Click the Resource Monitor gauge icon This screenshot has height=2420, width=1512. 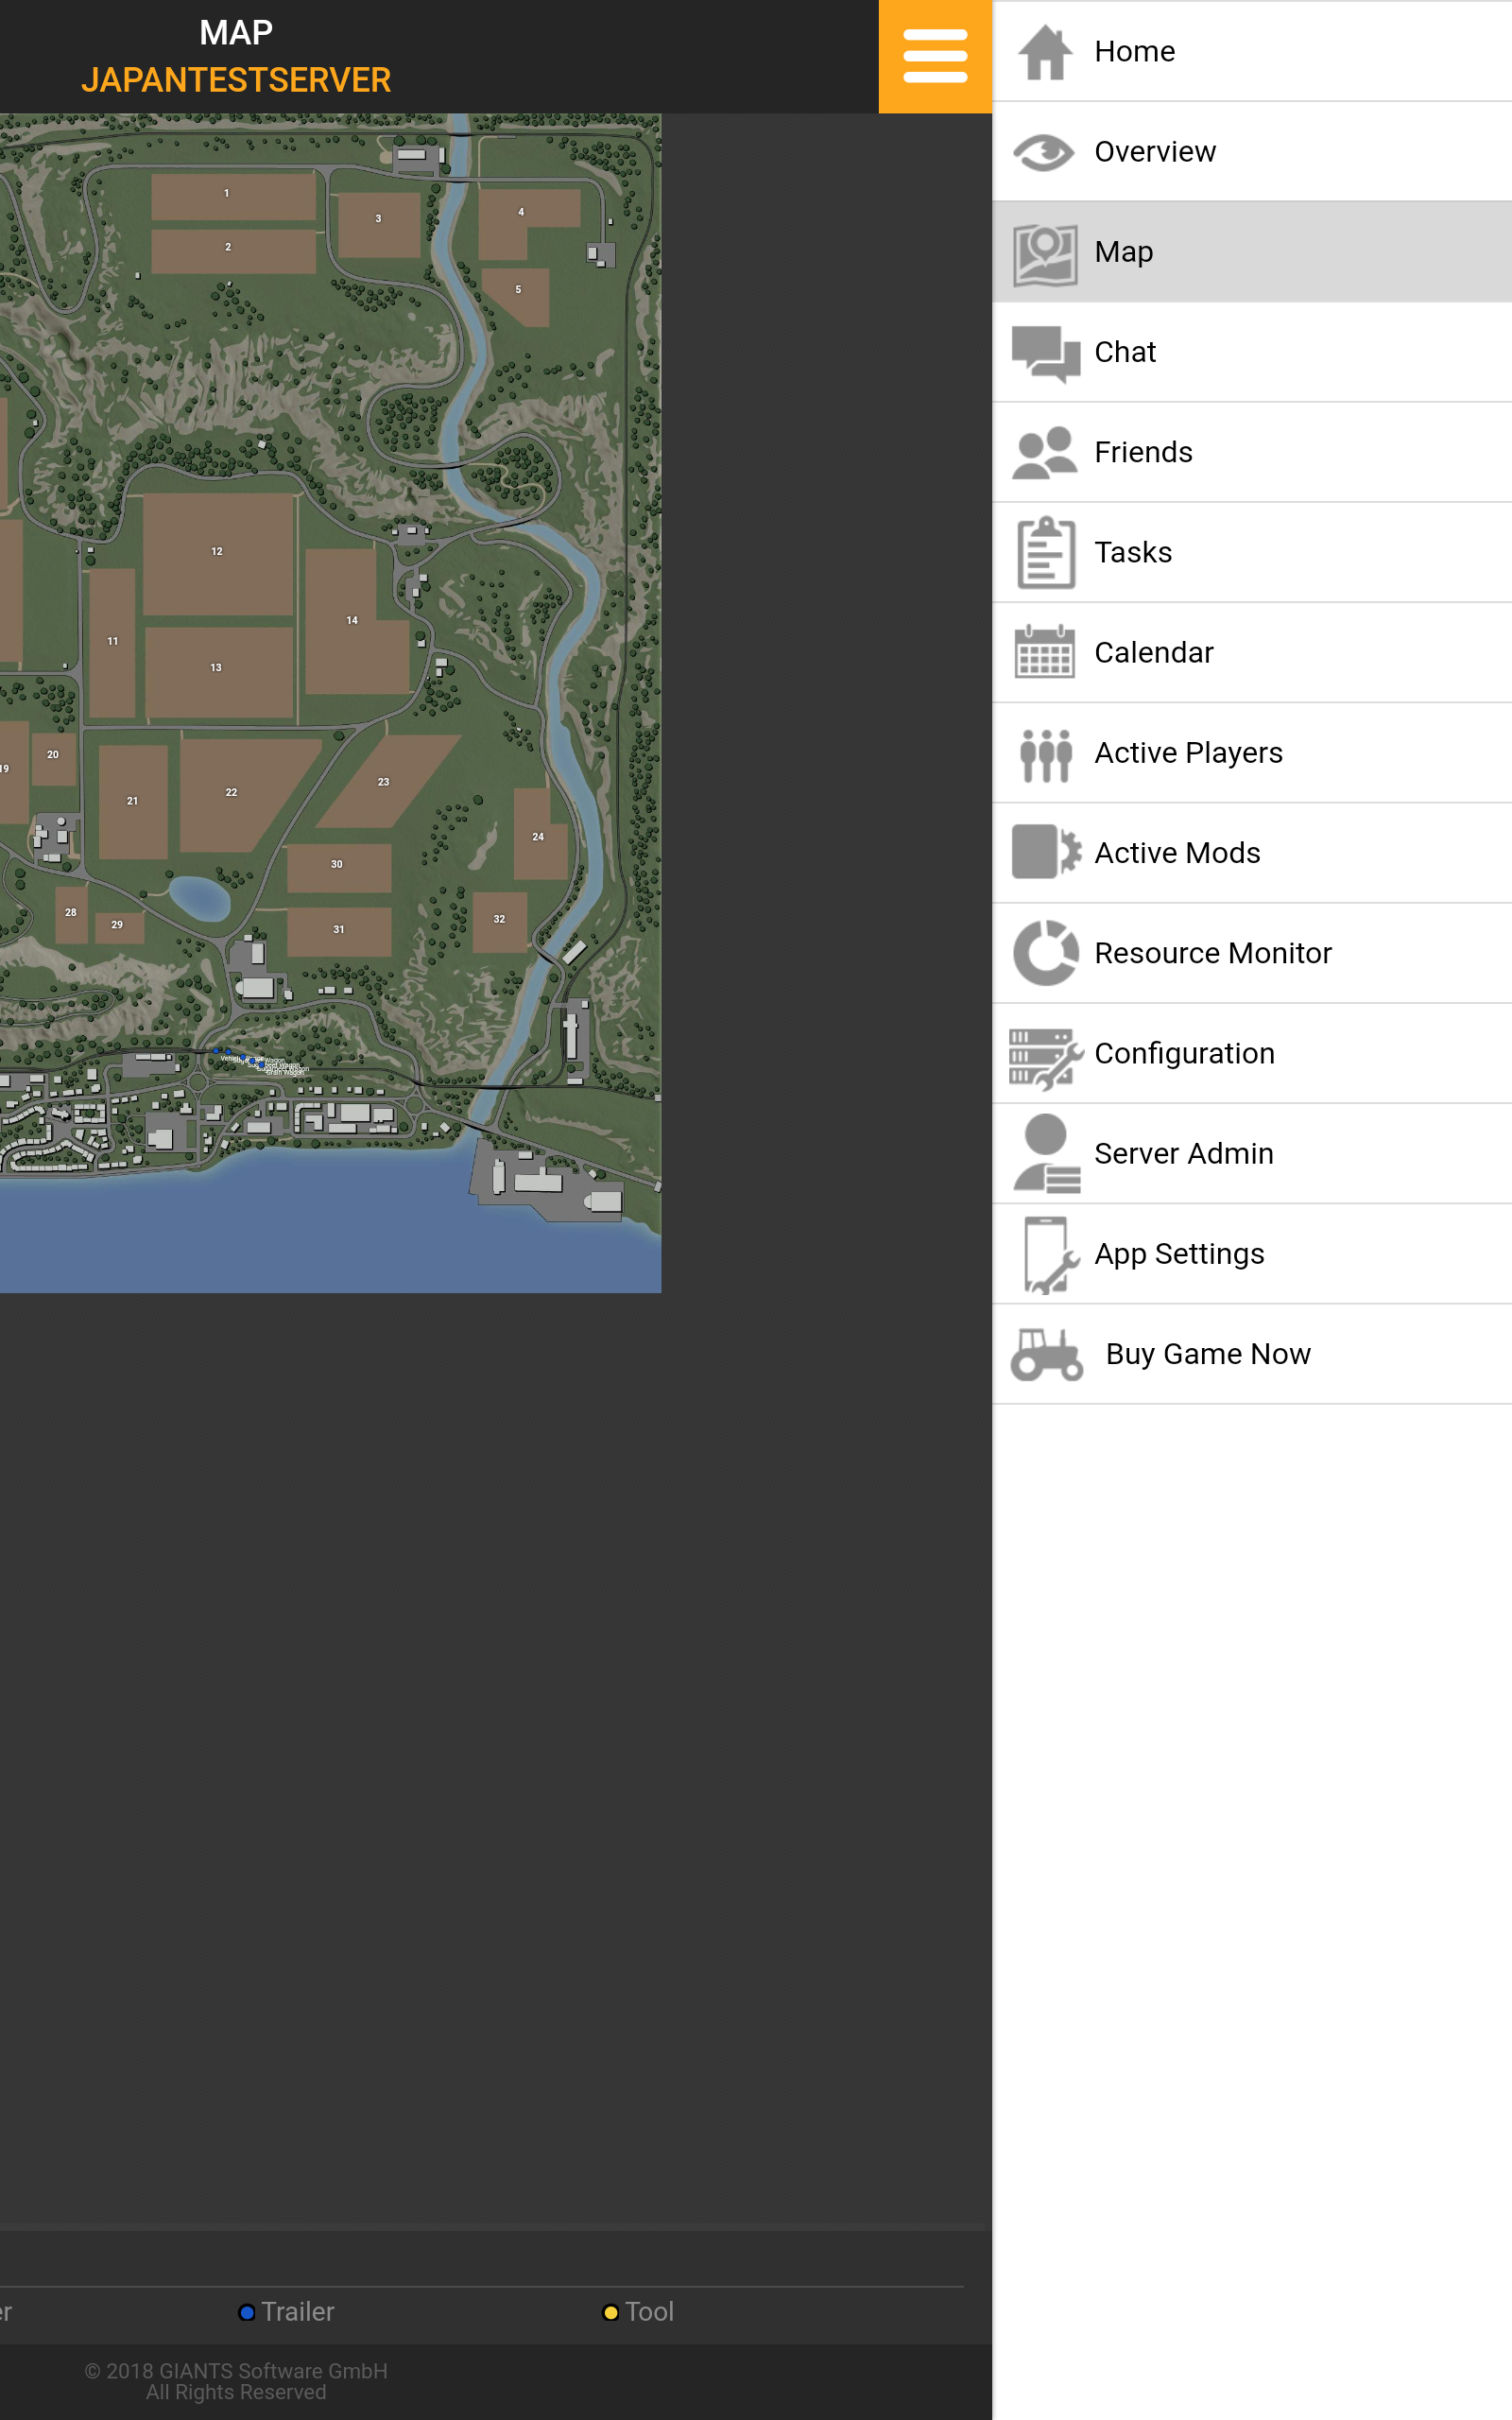(x=1044, y=953)
